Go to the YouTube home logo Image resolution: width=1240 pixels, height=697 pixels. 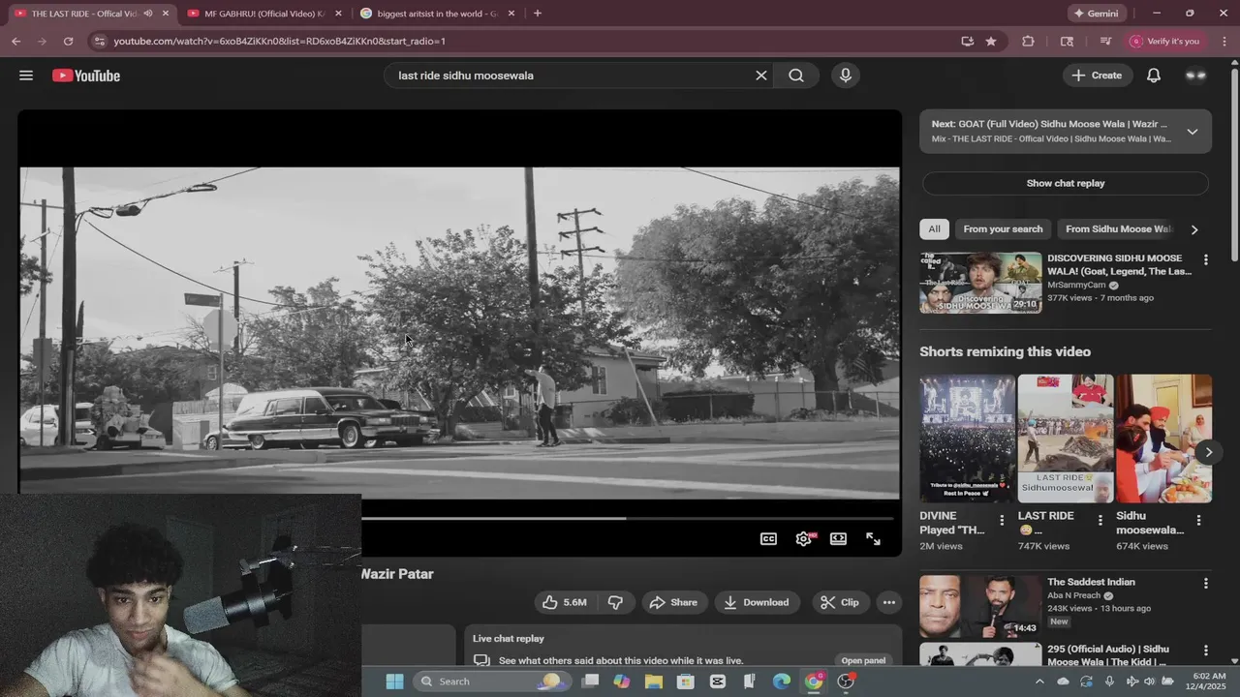(x=86, y=76)
